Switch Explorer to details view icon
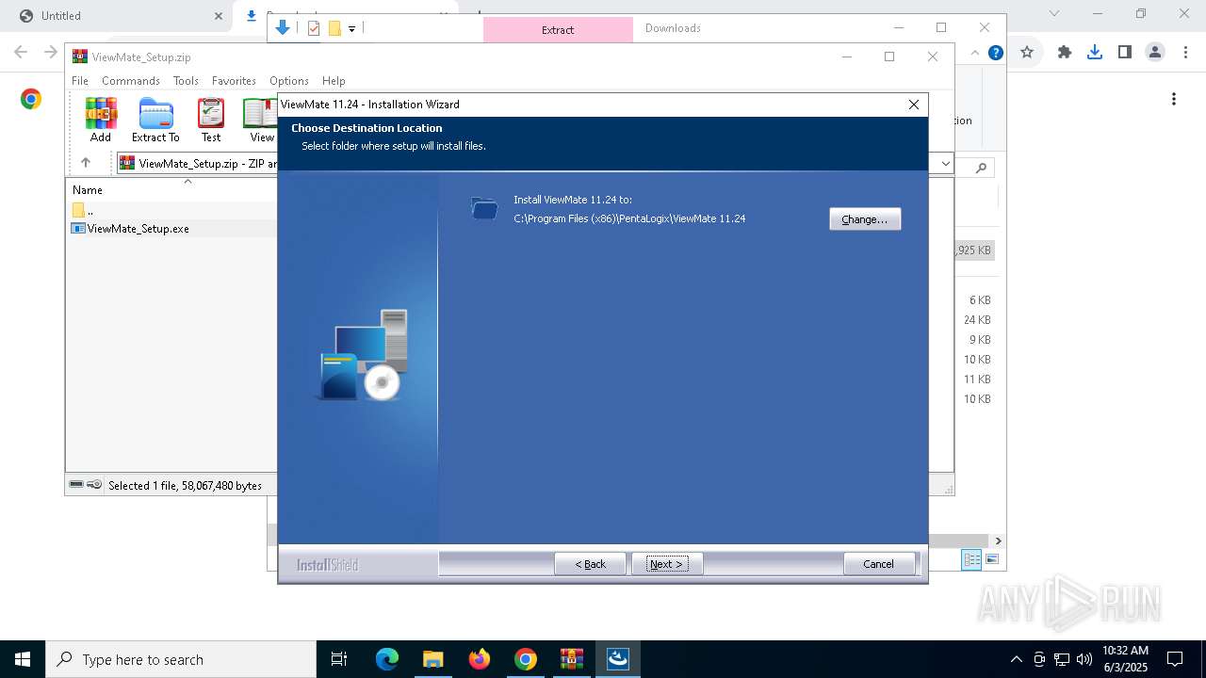Viewport: 1206px width, 678px height. coord(971,559)
